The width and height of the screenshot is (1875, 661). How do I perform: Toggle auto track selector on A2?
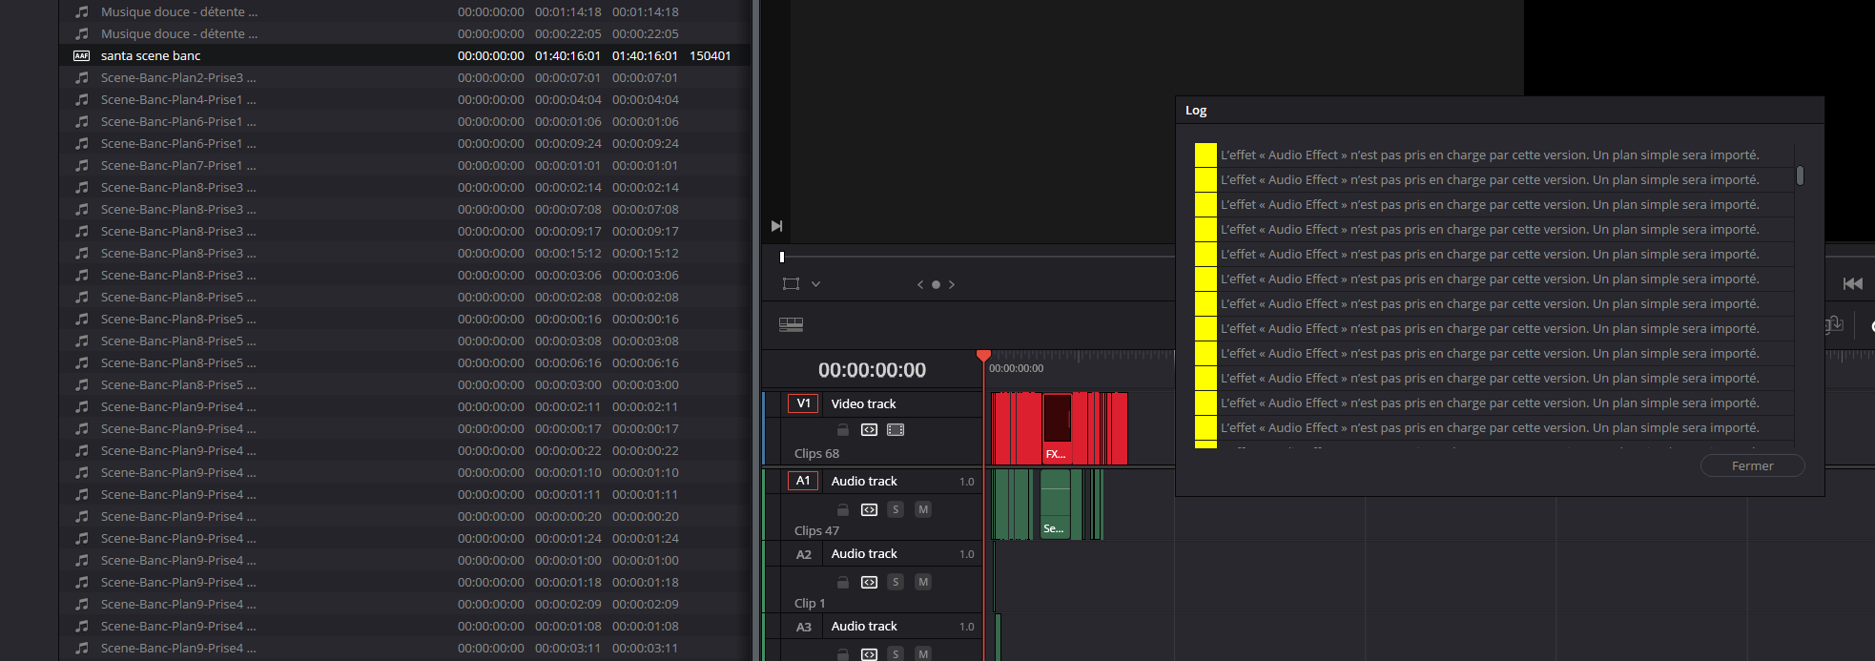click(x=869, y=583)
